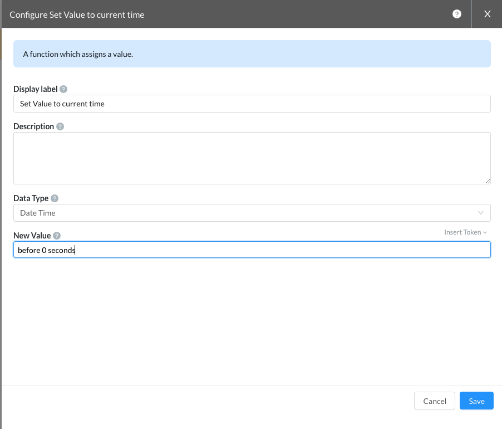Click the "Display label" field heading
Image resolution: width=502 pixels, height=429 pixels.
click(36, 89)
